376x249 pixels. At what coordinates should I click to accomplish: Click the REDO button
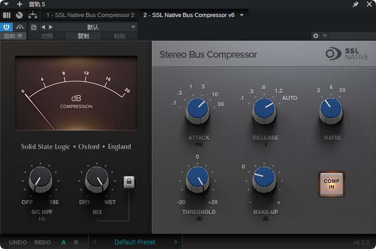[42, 242]
